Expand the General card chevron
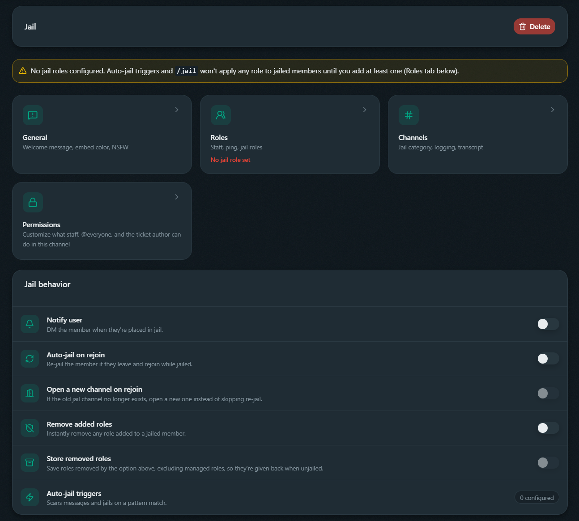 point(177,110)
